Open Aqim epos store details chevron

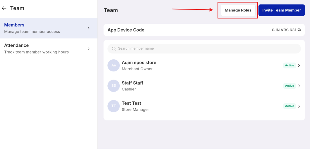click(299, 66)
